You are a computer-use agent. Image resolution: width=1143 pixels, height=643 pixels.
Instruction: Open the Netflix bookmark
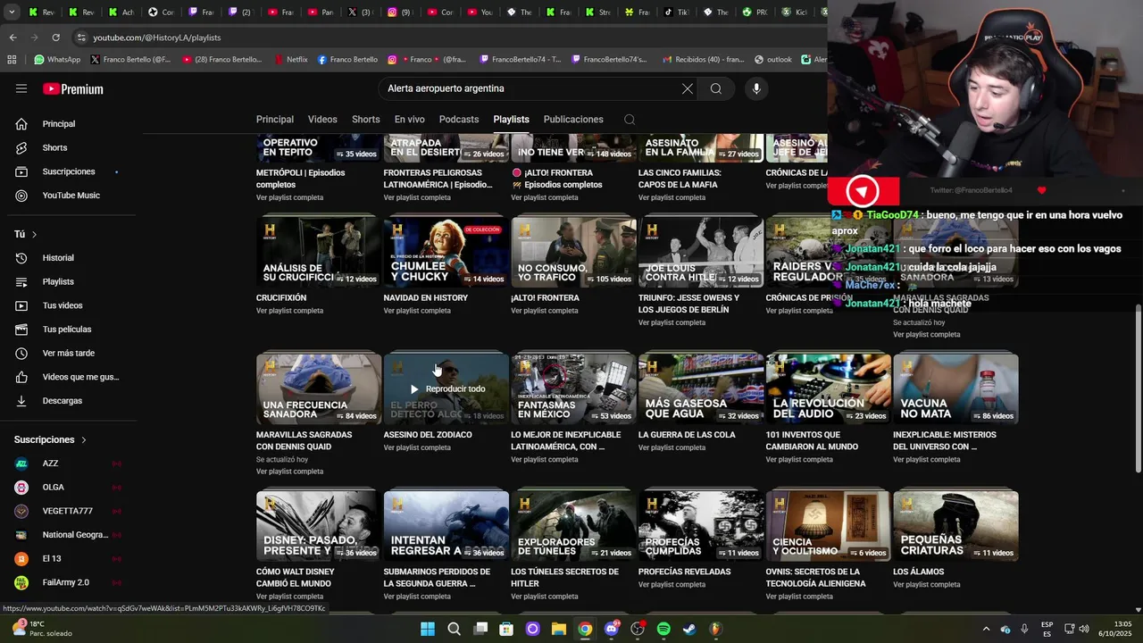tap(290, 60)
